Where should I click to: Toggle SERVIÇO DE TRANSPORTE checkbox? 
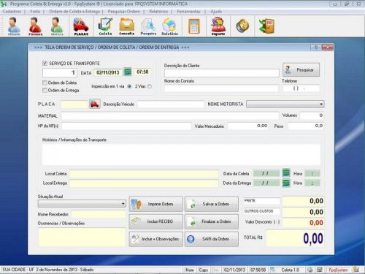[x=45, y=64]
